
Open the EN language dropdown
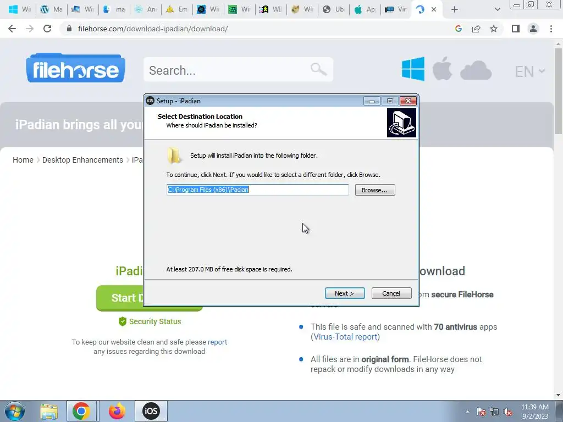[x=530, y=71]
